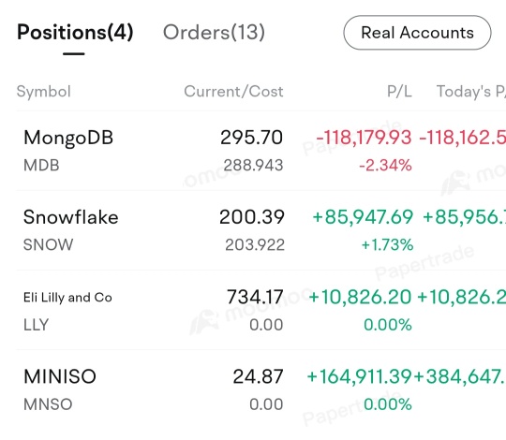Image resolution: width=506 pixels, height=440 pixels.
Task: Open the Real Accounts button
Action: pyautogui.click(x=417, y=33)
